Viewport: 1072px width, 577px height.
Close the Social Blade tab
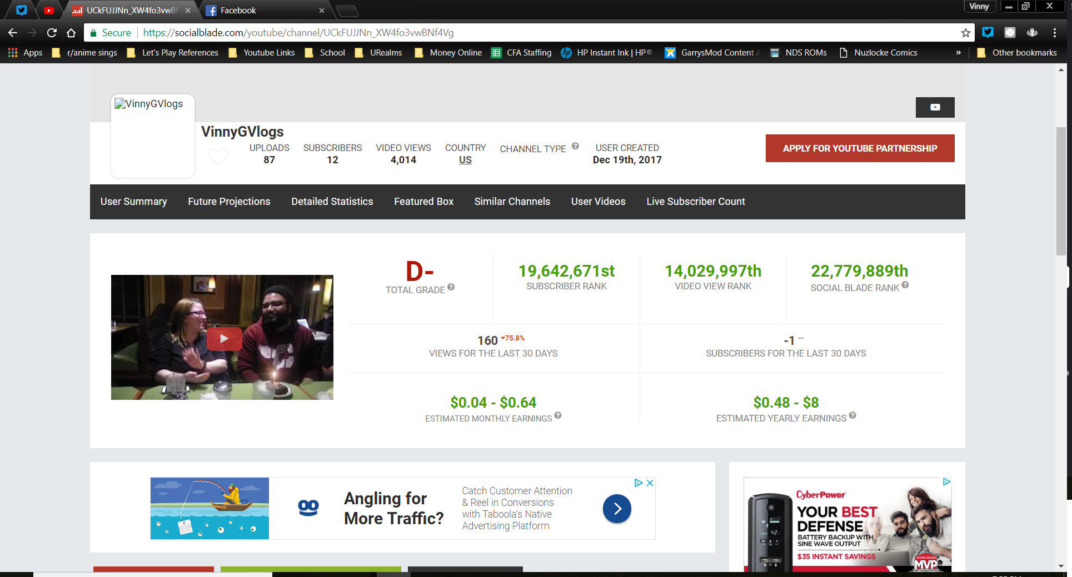click(x=188, y=10)
